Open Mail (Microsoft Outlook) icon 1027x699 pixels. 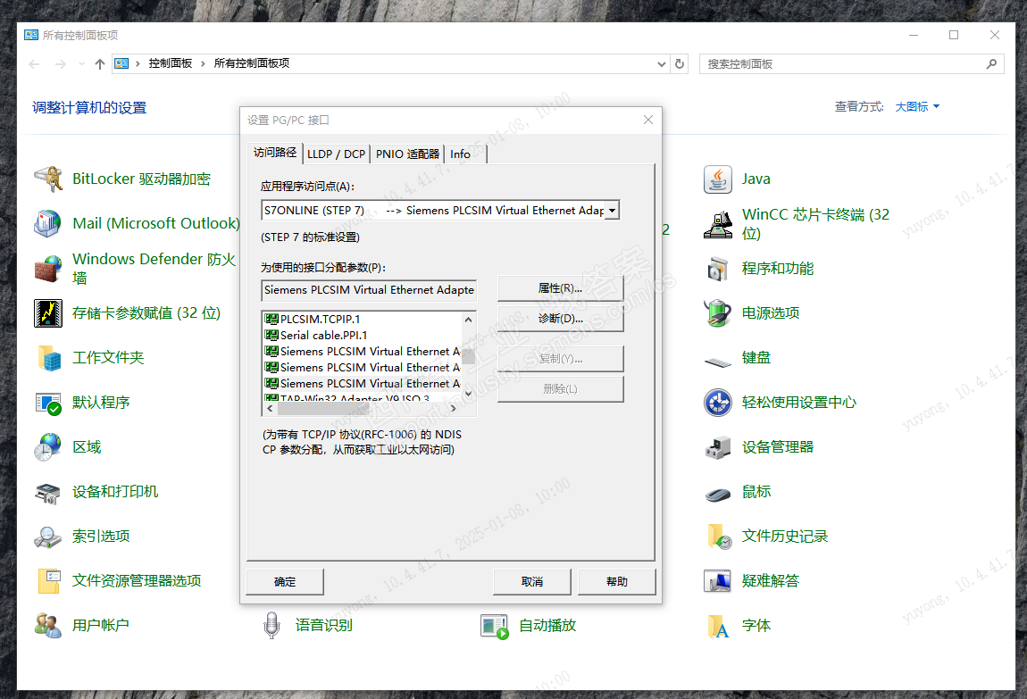(x=48, y=223)
